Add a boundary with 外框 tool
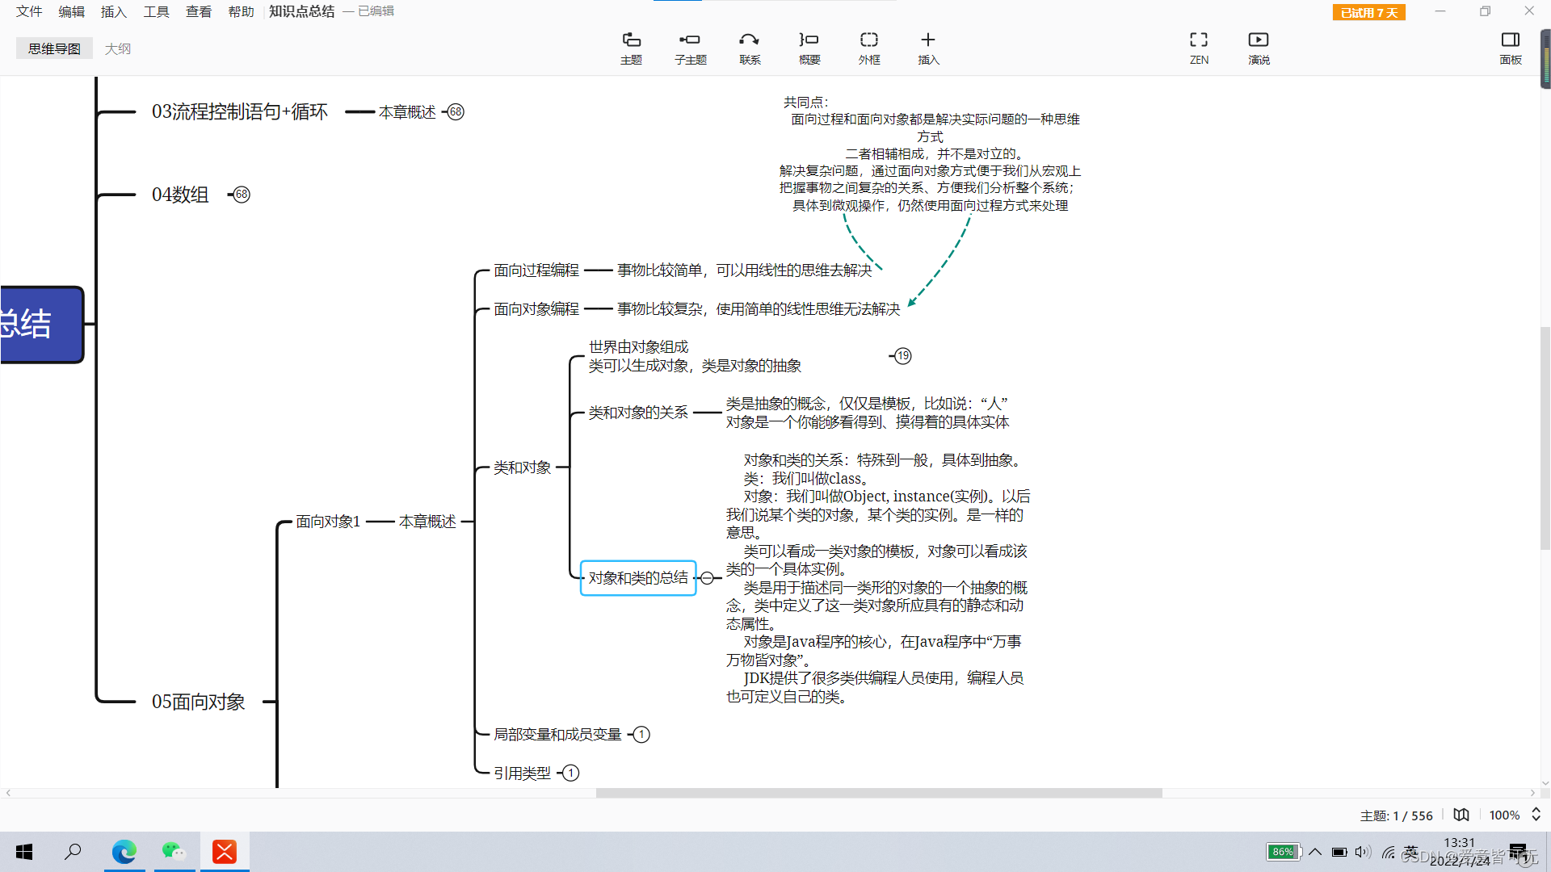This screenshot has height=872, width=1551. point(869,48)
